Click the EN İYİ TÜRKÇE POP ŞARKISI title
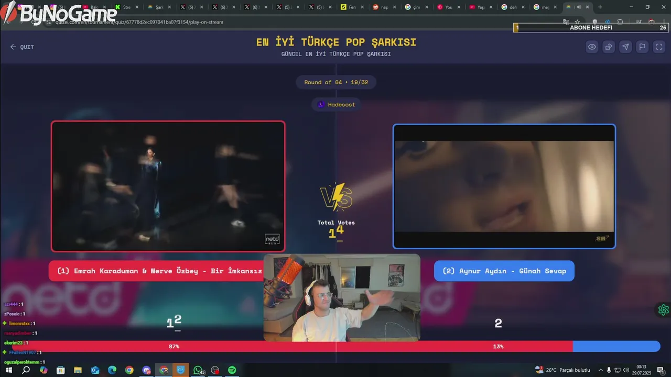671x377 pixels. click(x=336, y=42)
